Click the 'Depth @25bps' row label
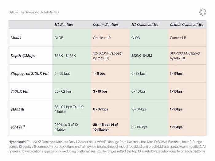Viewport: 215px width, 161px height. pos(23,56)
